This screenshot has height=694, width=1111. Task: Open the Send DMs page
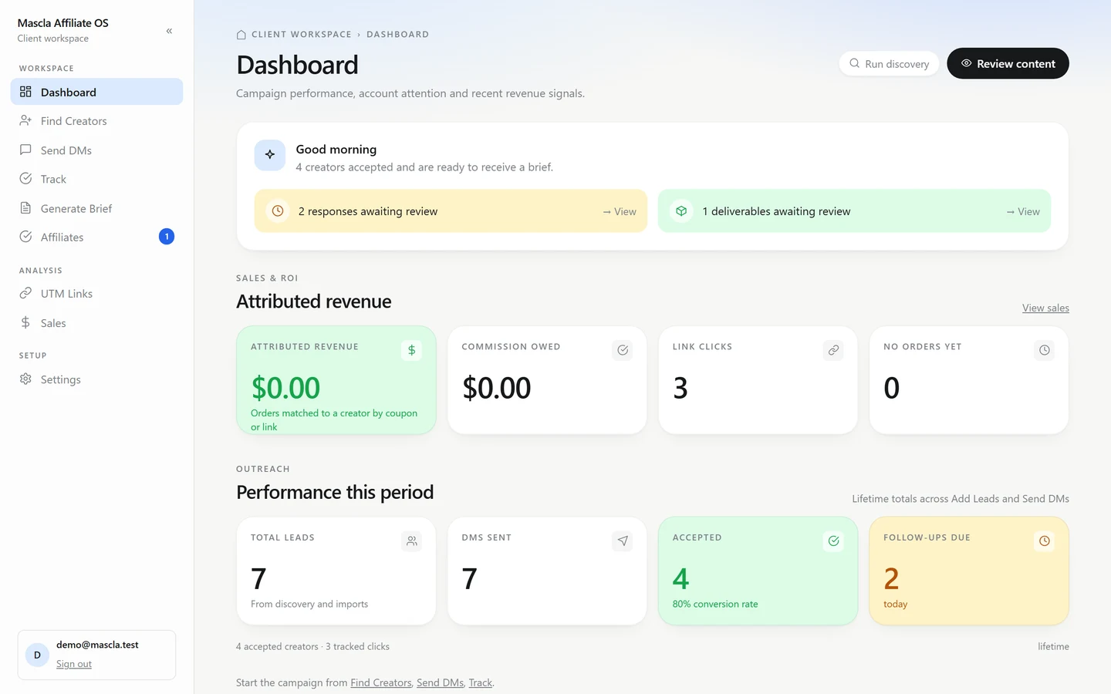(x=96, y=150)
